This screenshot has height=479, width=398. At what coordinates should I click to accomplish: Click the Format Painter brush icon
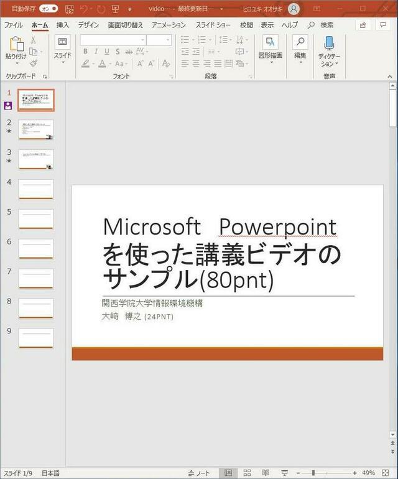tap(34, 63)
